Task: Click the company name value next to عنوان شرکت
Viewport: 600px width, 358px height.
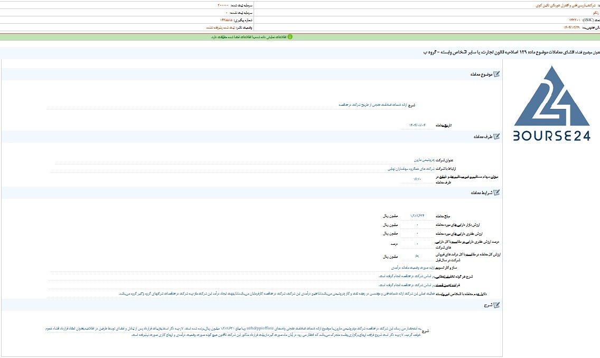Action: coord(424,160)
